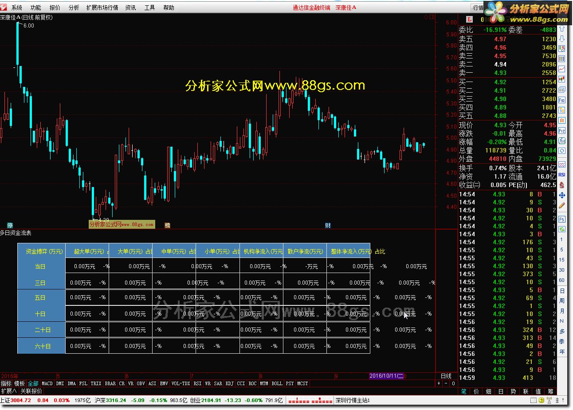Select the KDJ indicator tab
The height and width of the screenshot is (410, 573).
tap(229, 383)
